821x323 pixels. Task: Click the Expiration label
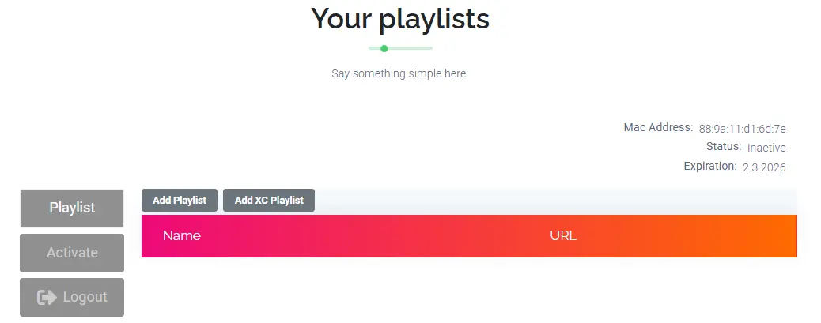click(710, 167)
